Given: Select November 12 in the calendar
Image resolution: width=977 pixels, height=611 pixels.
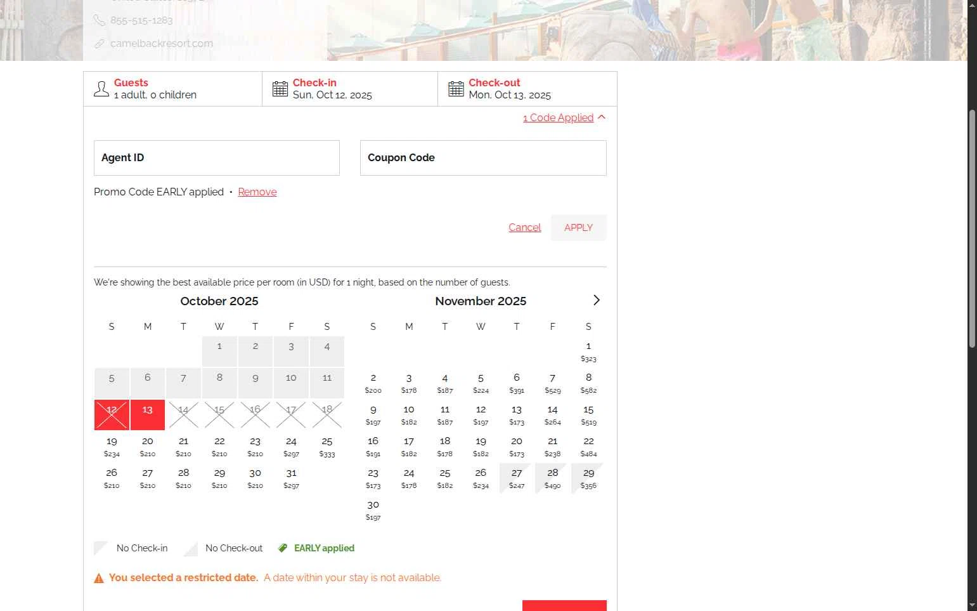Looking at the screenshot, I should tap(481, 415).
